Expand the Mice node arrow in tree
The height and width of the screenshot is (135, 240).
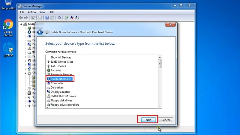(x=25, y=61)
